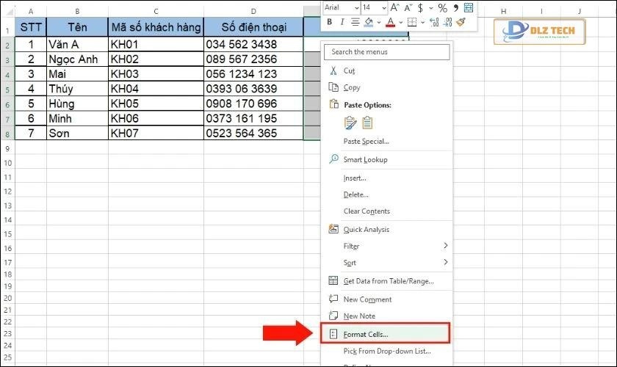
Task: Click header cell 'Mã số khách hàng'
Action: 156,27
